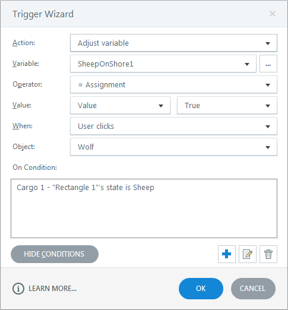This screenshot has height=310, width=288.
Task: Change the True value dropdown
Action: pyautogui.click(x=227, y=105)
